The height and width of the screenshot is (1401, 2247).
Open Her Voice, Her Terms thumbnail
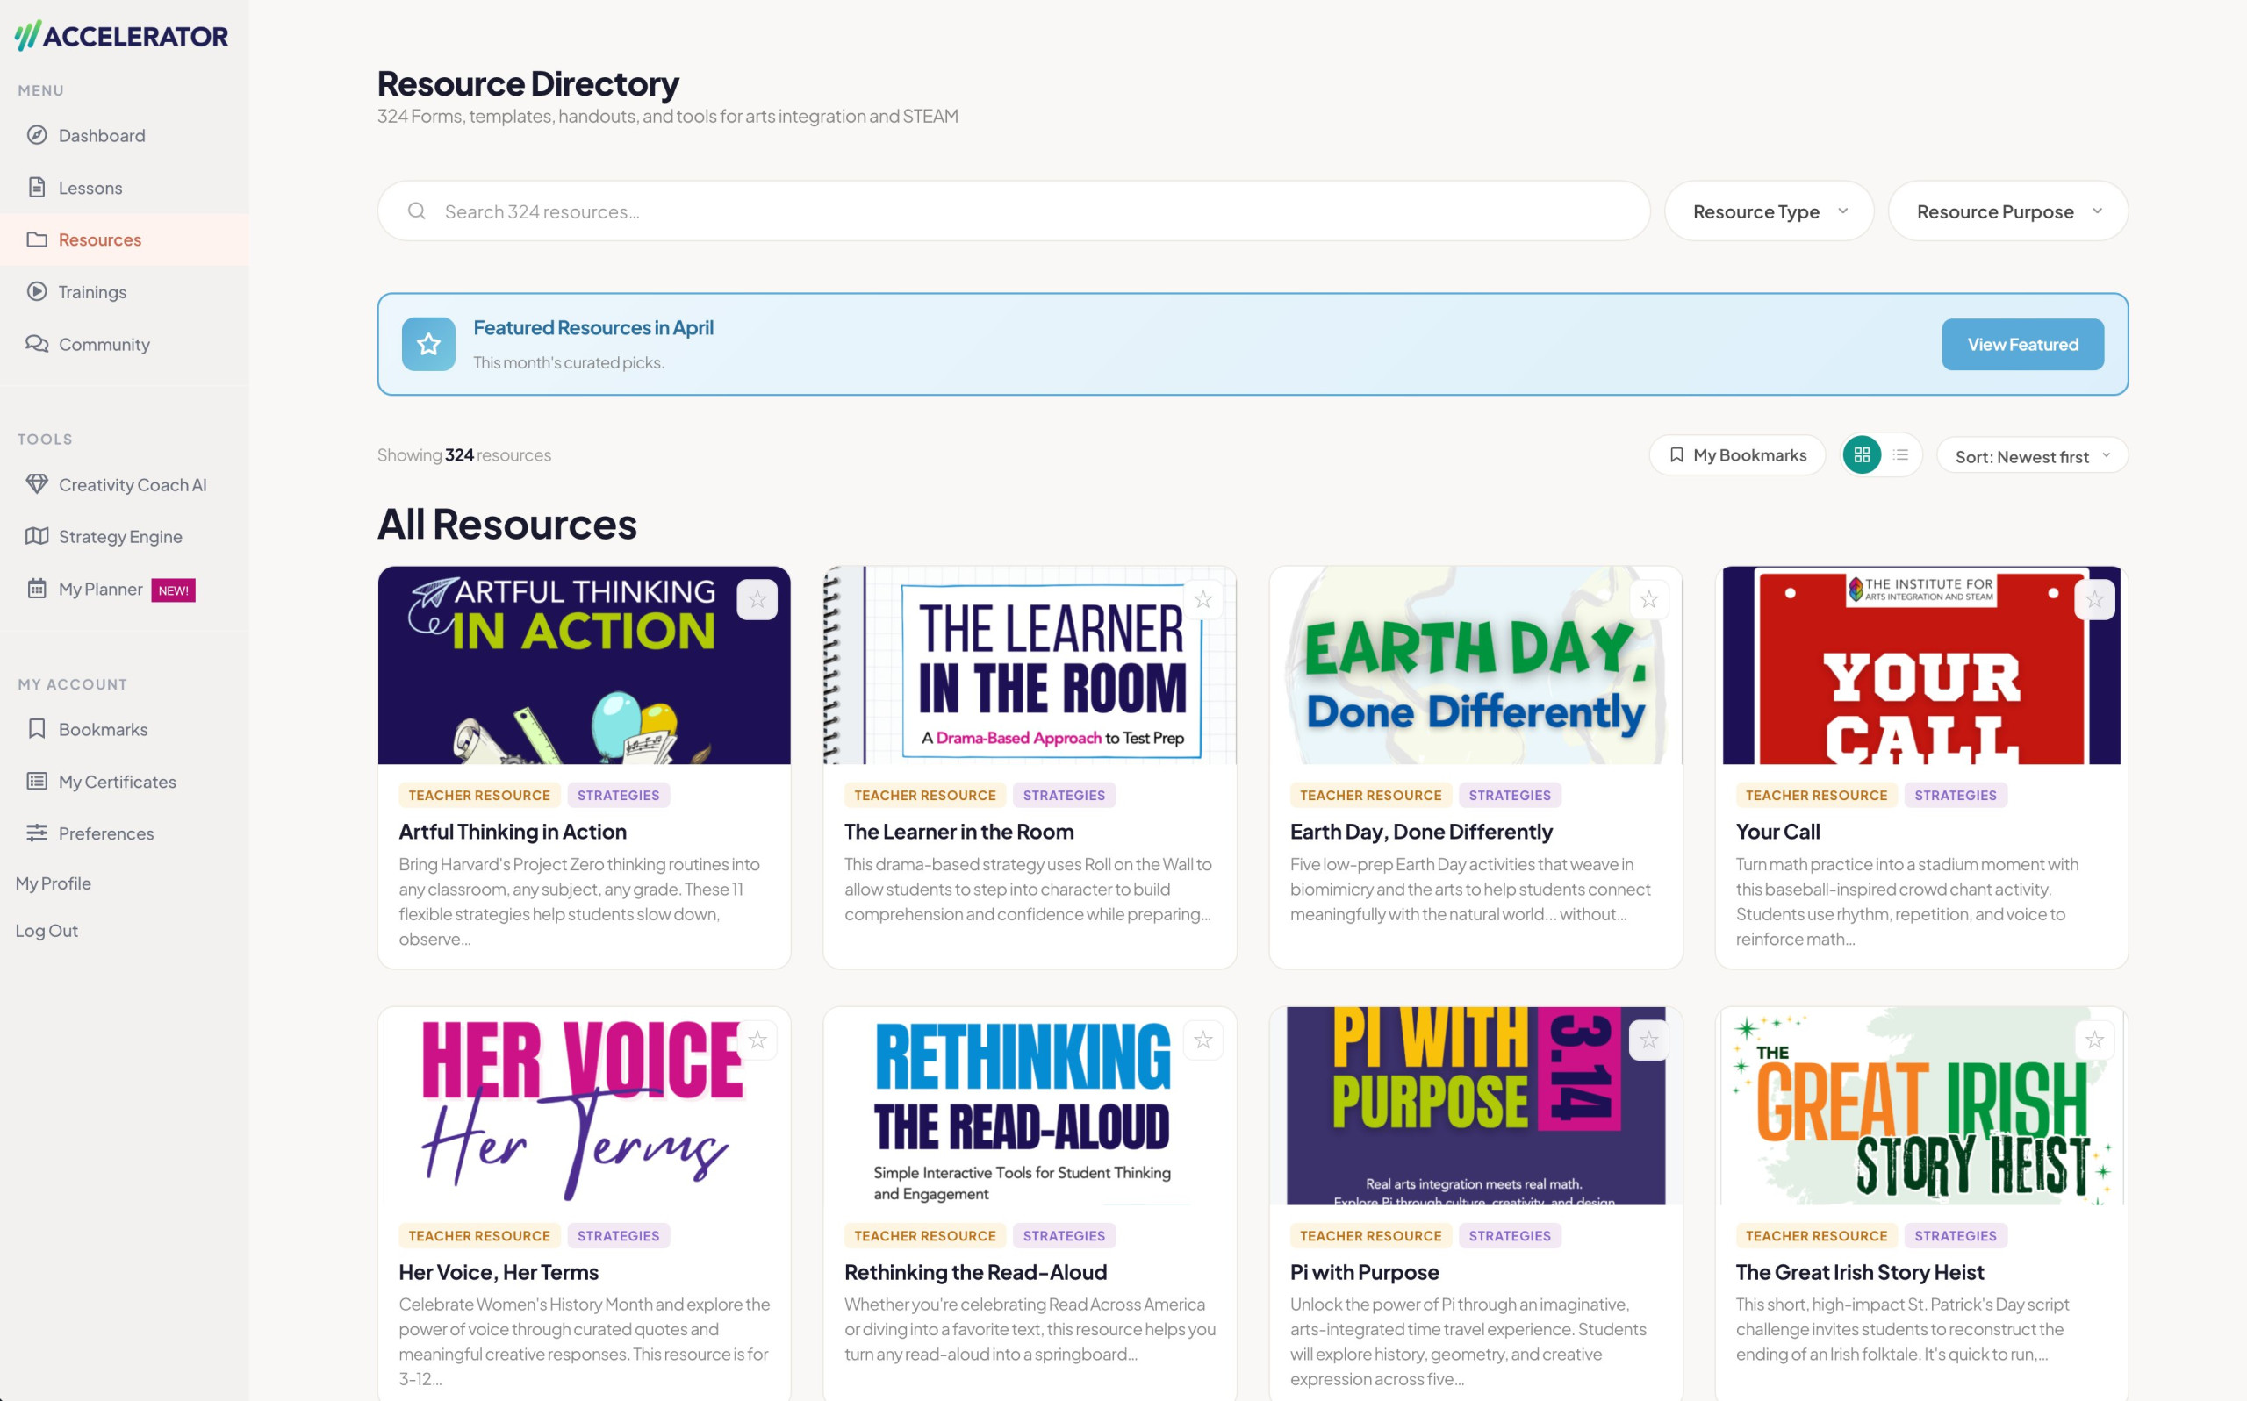tap(584, 1105)
